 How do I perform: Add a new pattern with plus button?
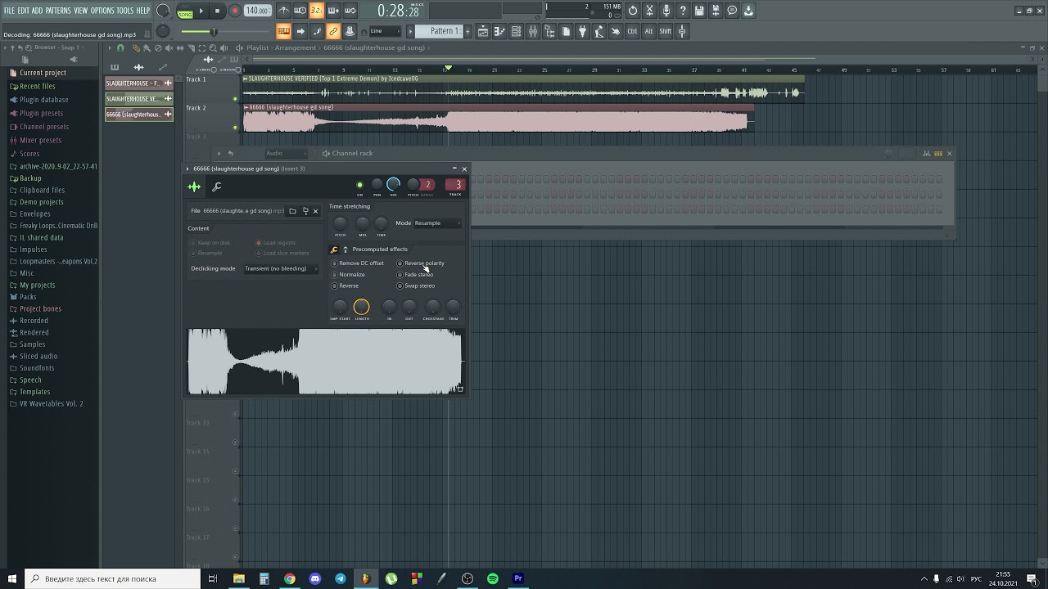pos(468,31)
